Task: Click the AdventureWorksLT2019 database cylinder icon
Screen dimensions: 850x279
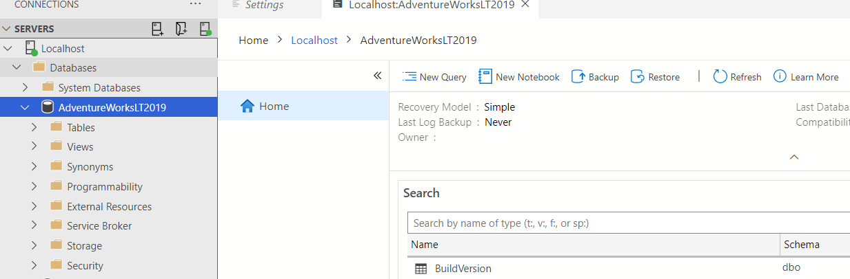Action: pyautogui.click(x=48, y=107)
